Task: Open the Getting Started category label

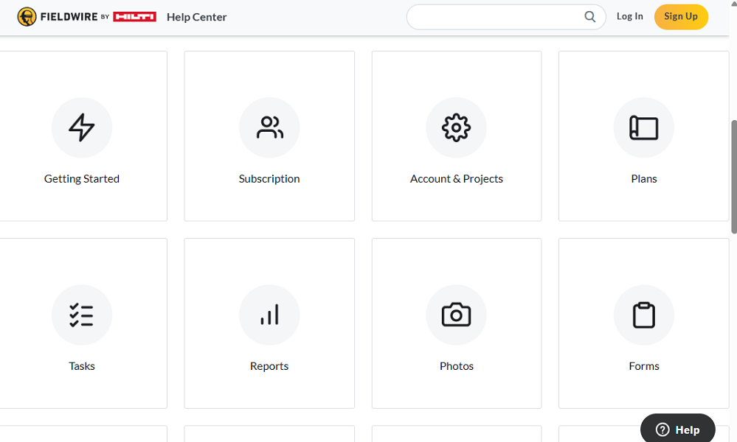Action: (x=82, y=179)
